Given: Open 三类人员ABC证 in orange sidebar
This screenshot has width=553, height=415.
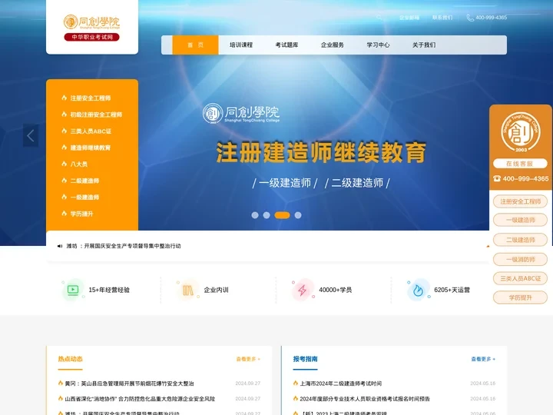Looking at the screenshot, I should click(91, 131).
